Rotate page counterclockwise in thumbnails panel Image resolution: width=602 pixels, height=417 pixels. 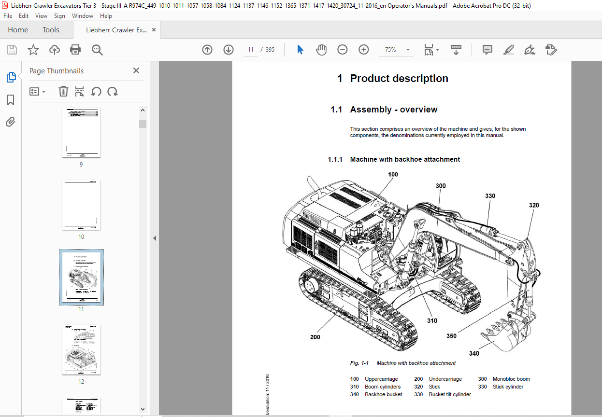tap(96, 91)
